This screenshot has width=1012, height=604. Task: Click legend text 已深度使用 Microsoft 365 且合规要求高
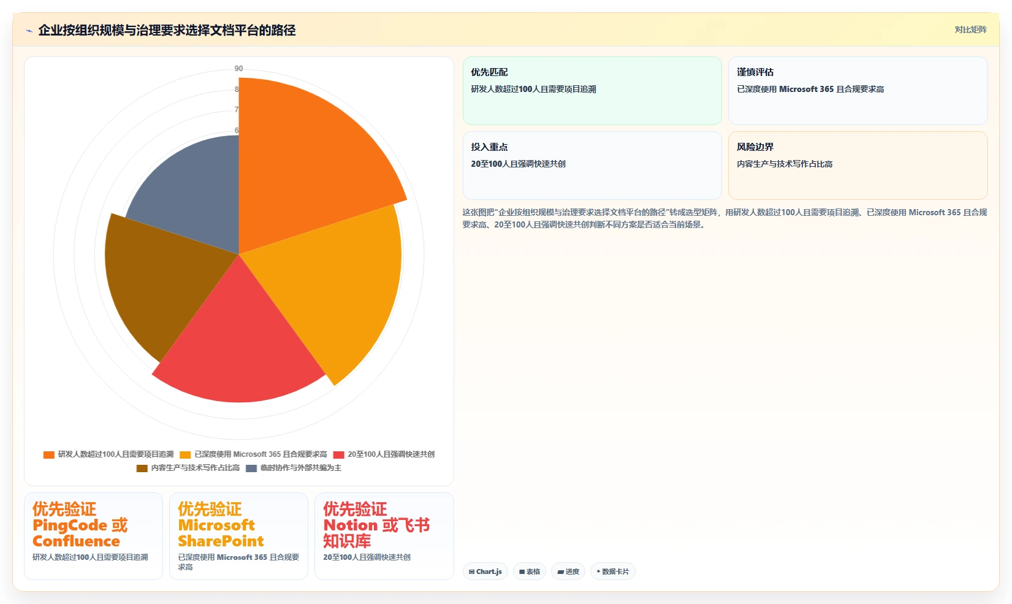[261, 454]
